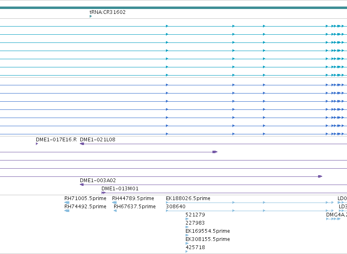The height and width of the screenshot is (254, 347).
Task: Select the EK188026.5prime label
Action: [188, 198]
